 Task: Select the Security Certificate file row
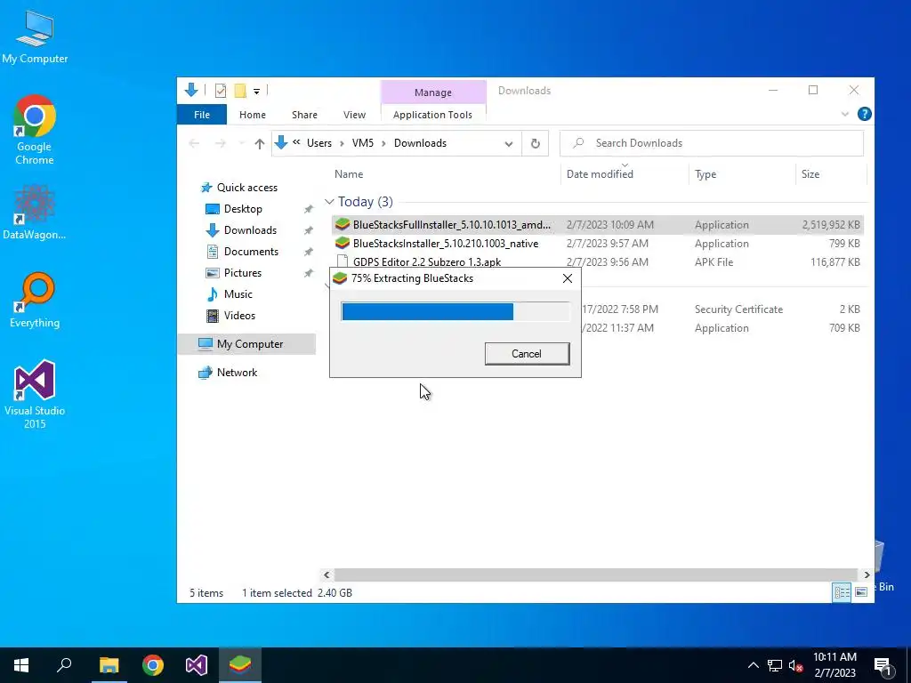[x=722, y=309]
